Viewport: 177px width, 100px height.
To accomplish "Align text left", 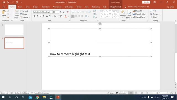I will (x=73, y=16).
